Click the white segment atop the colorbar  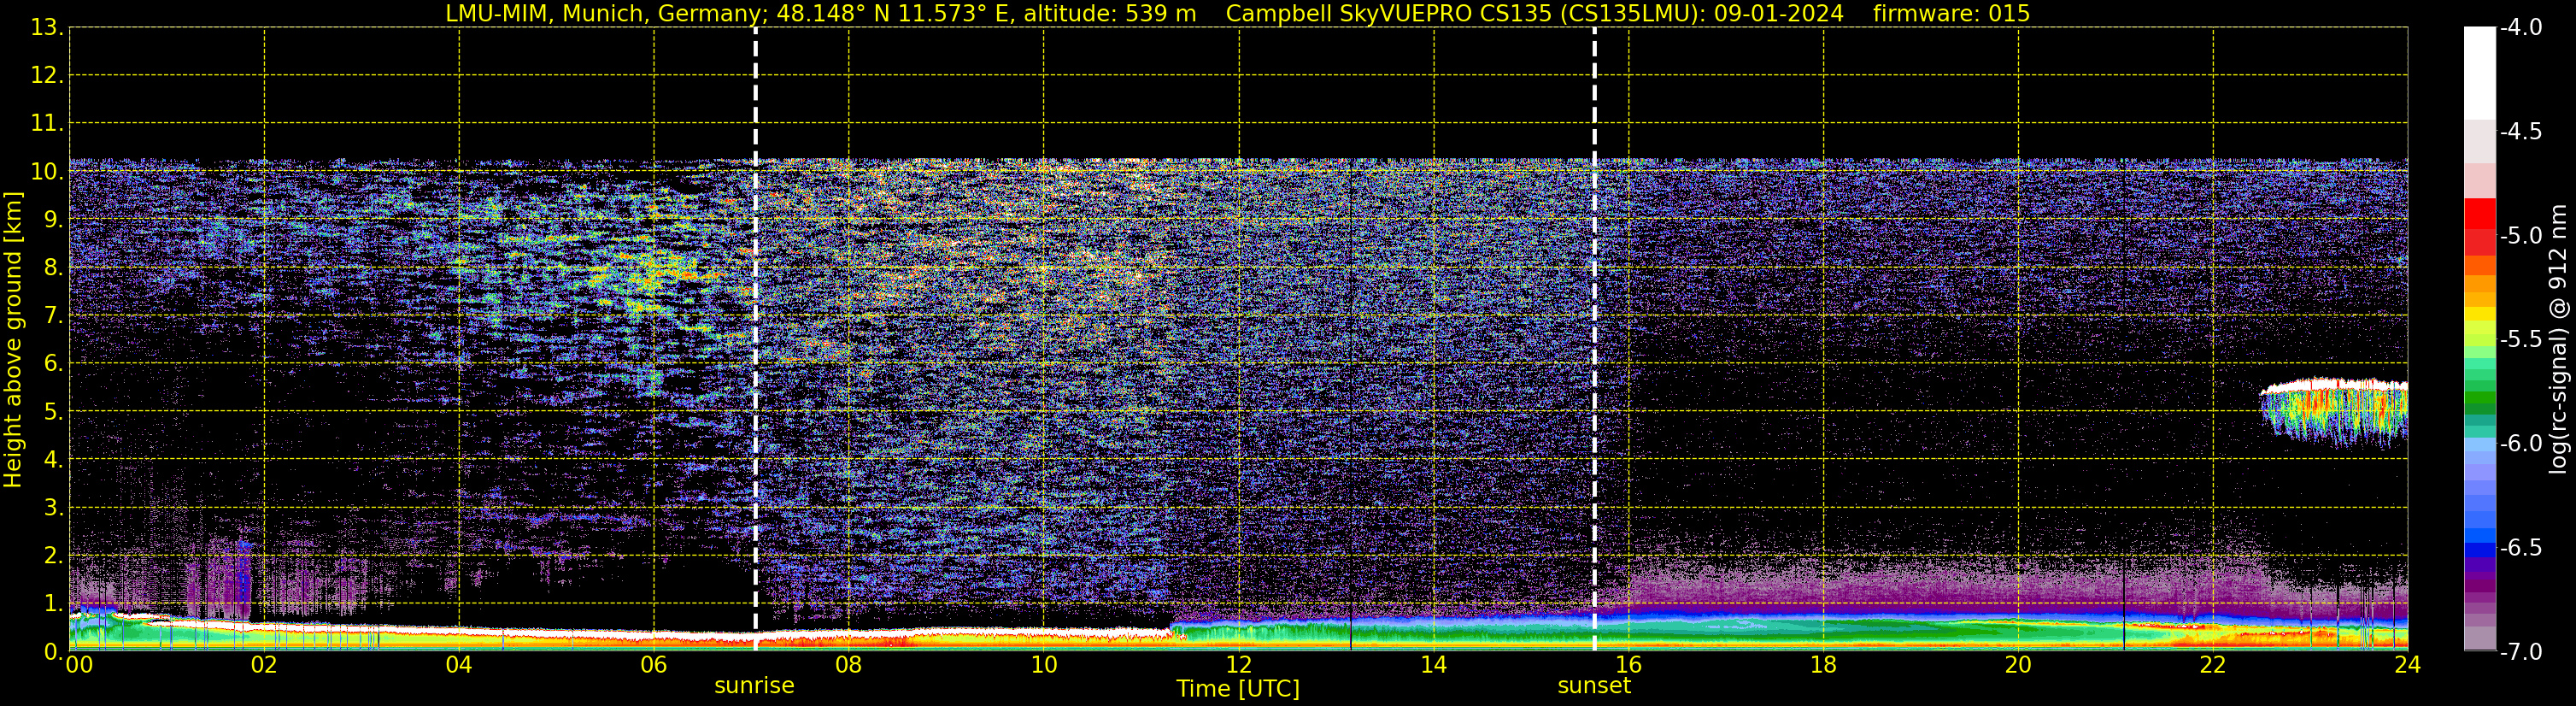tap(2479, 73)
